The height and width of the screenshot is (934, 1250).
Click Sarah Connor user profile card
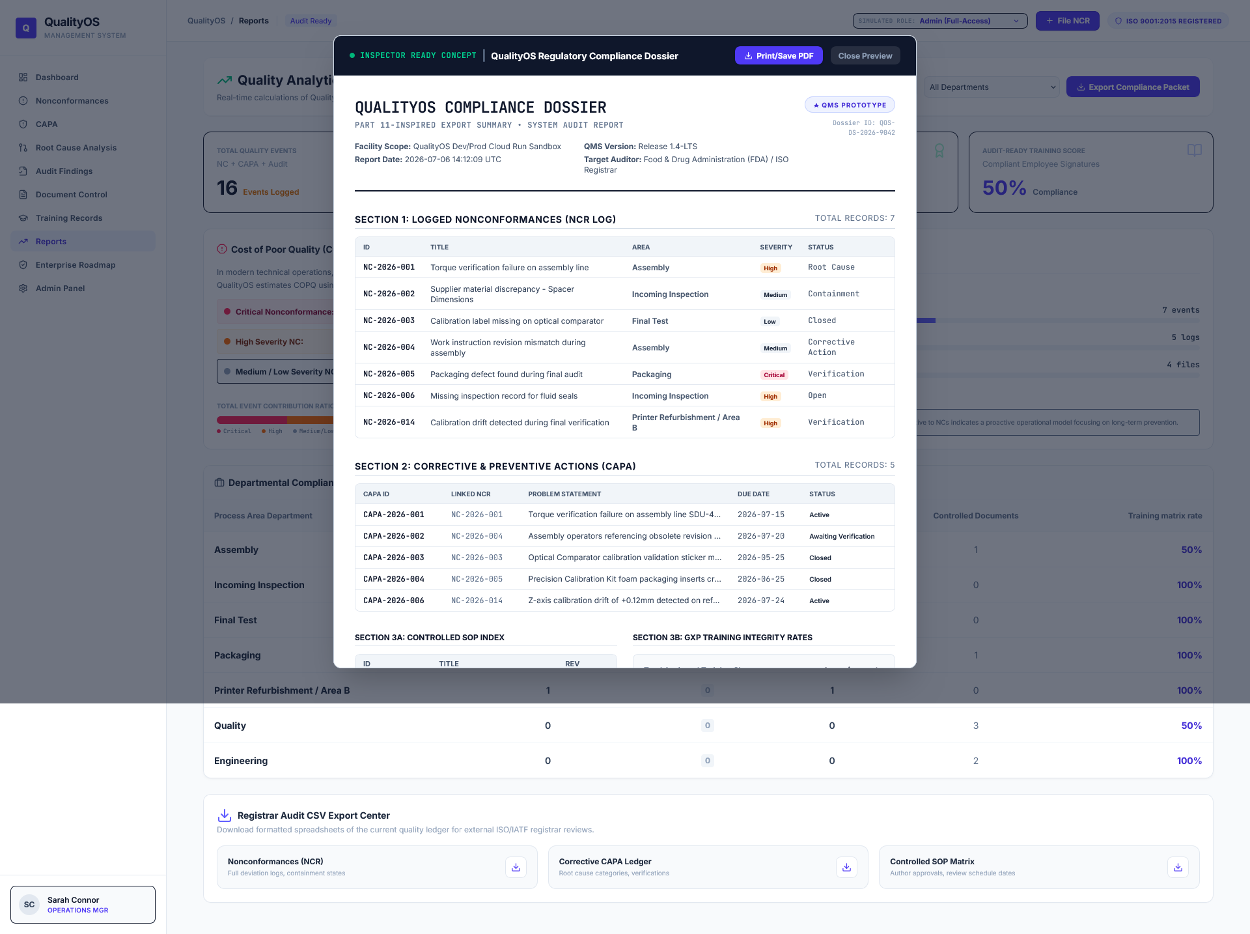83,905
